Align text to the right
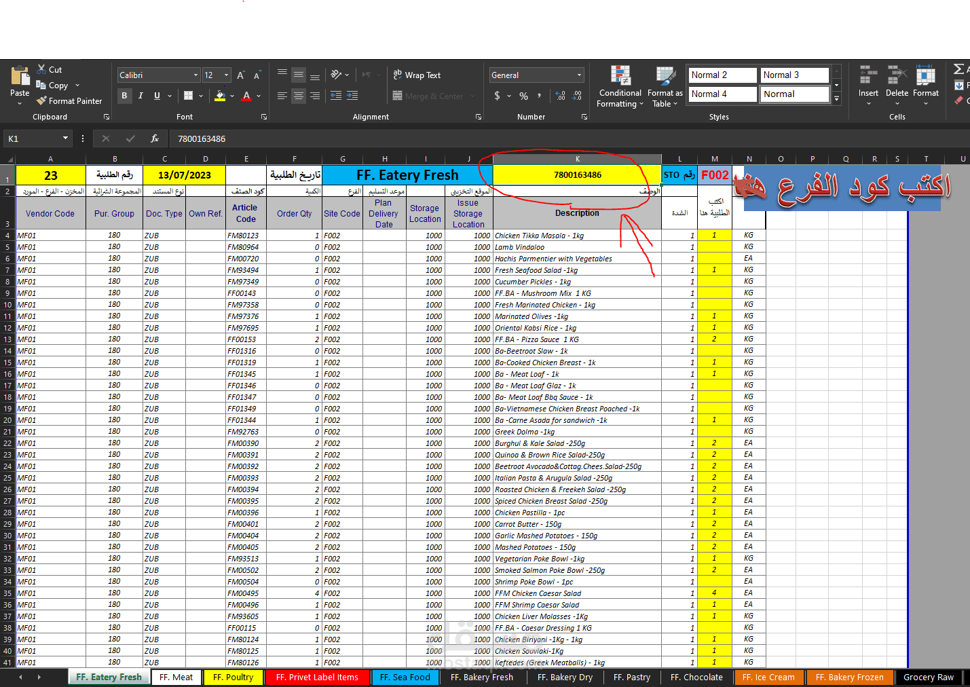The width and height of the screenshot is (970, 687). pos(315,96)
